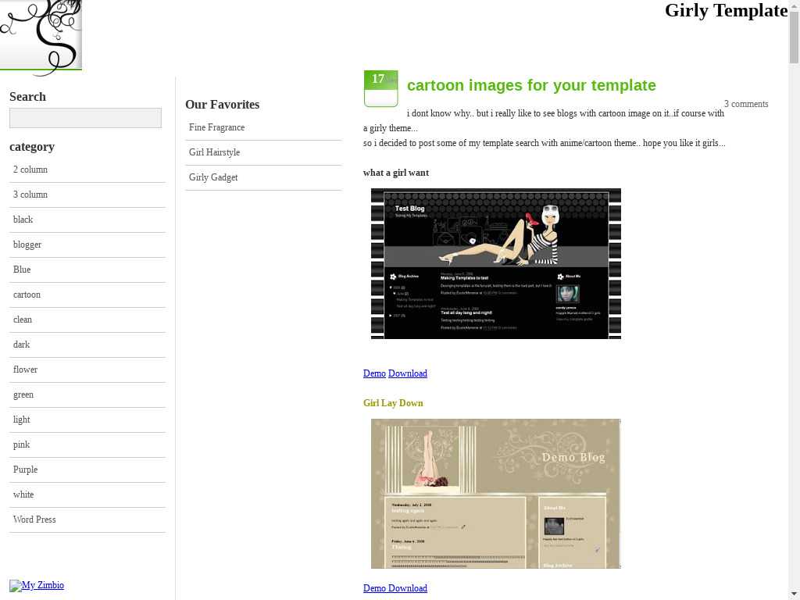Select the cartoon category
The height and width of the screenshot is (600, 800).
pos(27,295)
